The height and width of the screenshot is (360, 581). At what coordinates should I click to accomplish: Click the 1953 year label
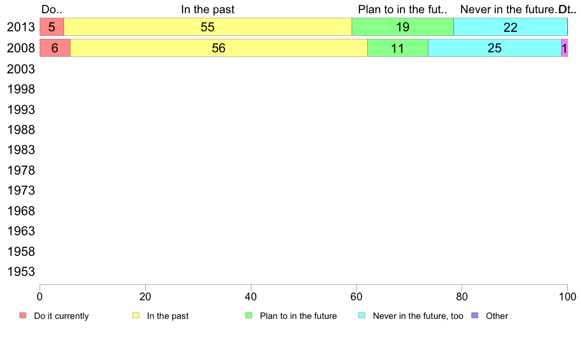coord(21,271)
